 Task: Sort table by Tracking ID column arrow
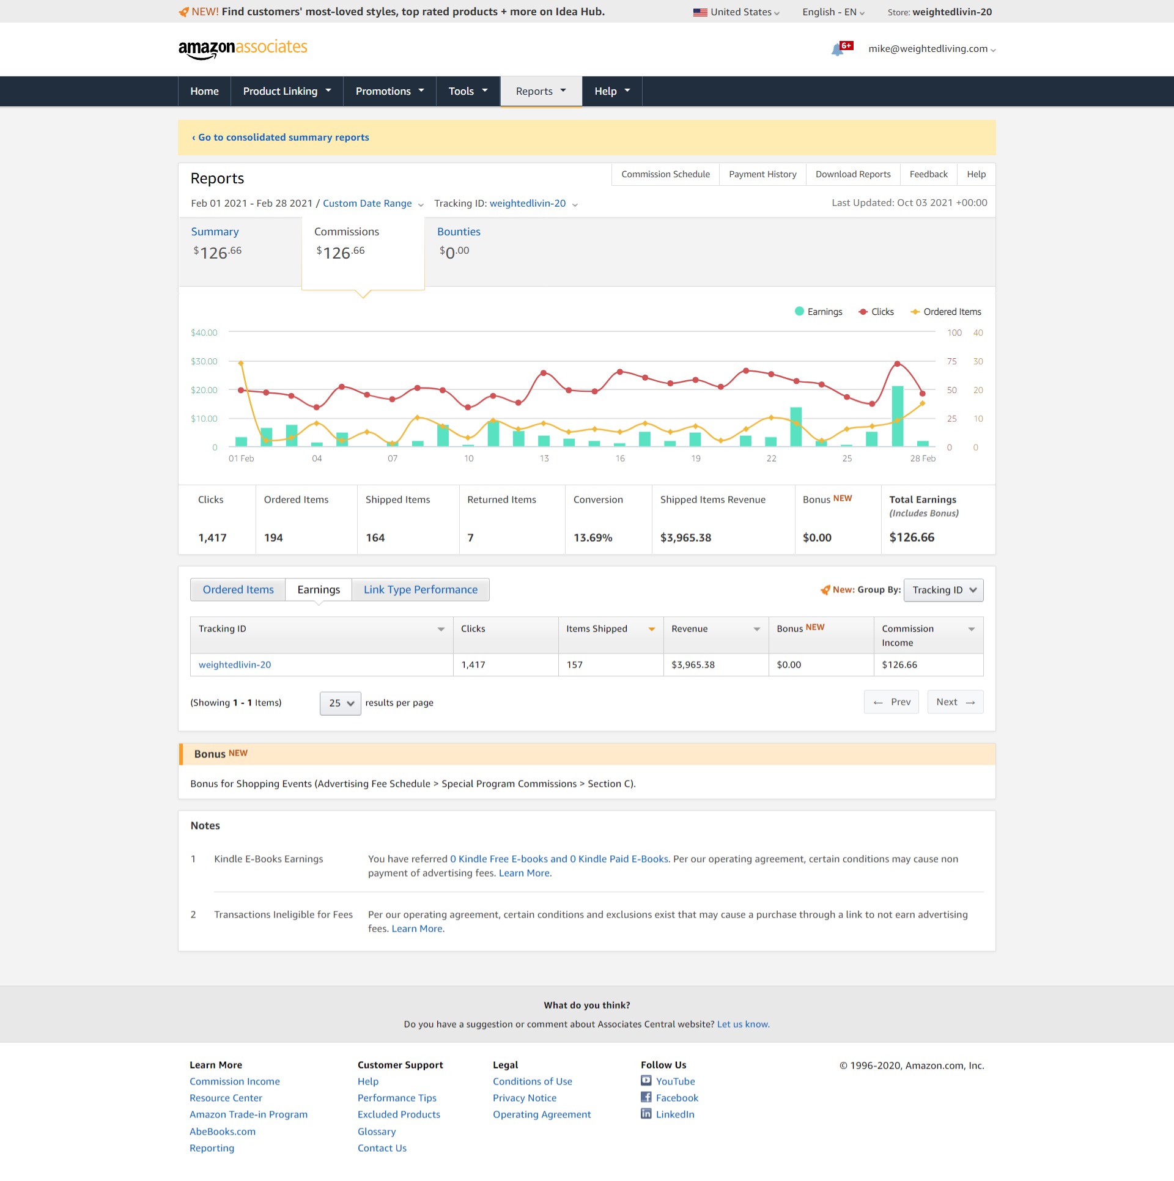point(441,629)
